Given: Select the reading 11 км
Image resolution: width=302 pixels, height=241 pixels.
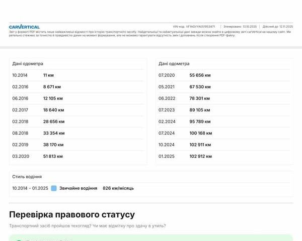Looking at the screenshot, I should 48,75.
